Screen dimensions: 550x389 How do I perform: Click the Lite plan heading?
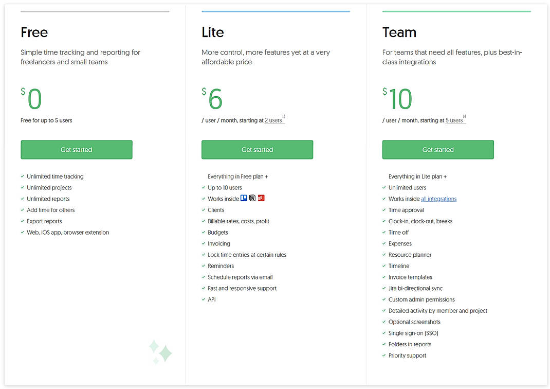(x=213, y=32)
